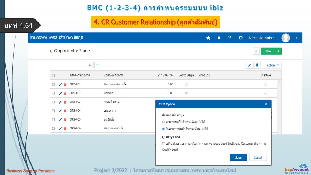
Task: Select the OPS-005 row checkbox
Action: tap(53, 120)
